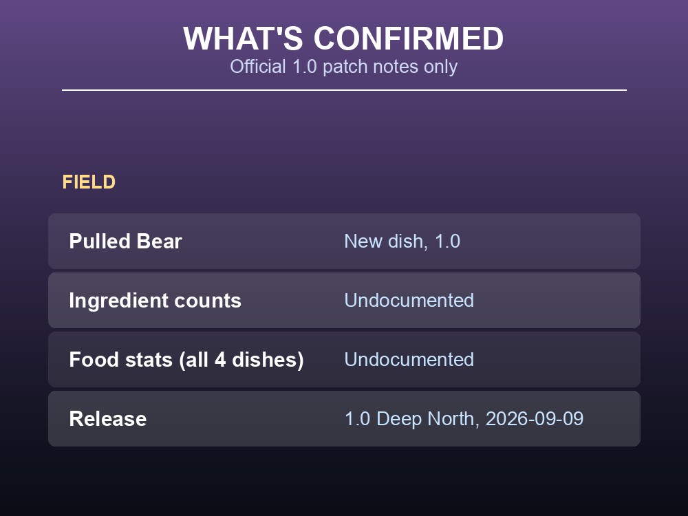
Task: Select Food stats (all 4 dishes) label
Action: [186, 360]
